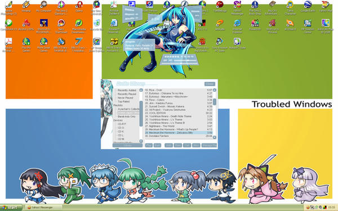Click the track list scroll-up arrow
The image size is (338, 211).
[x=215, y=90]
